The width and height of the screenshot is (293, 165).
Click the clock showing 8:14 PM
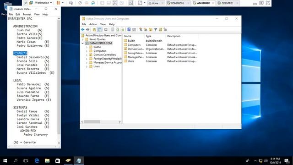(x=275, y=159)
